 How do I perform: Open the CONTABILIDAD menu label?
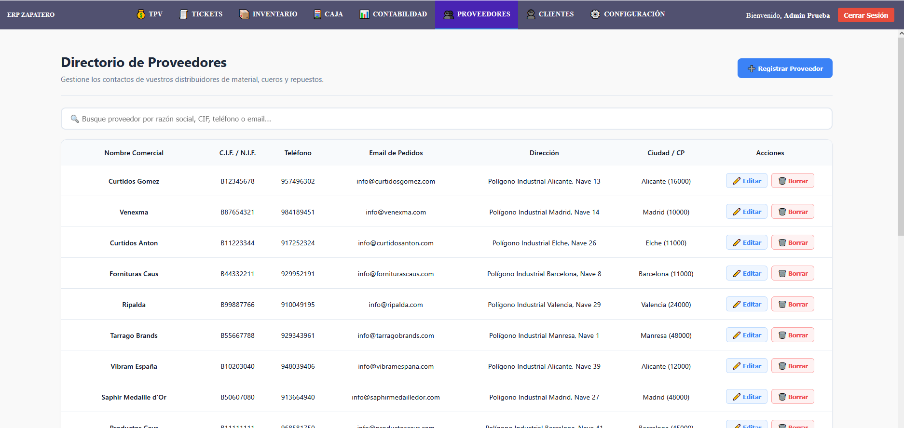tap(400, 14)
